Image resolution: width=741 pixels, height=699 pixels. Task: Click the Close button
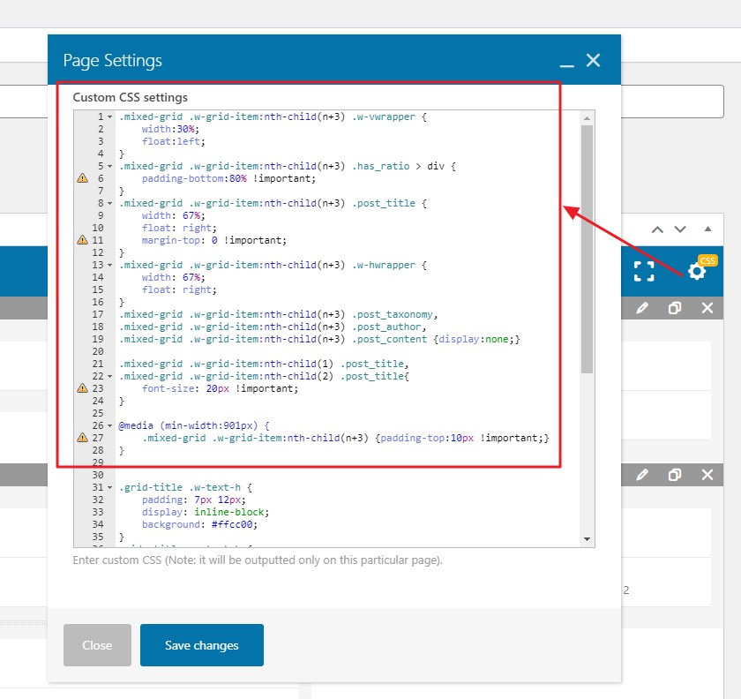click(97, 645)
